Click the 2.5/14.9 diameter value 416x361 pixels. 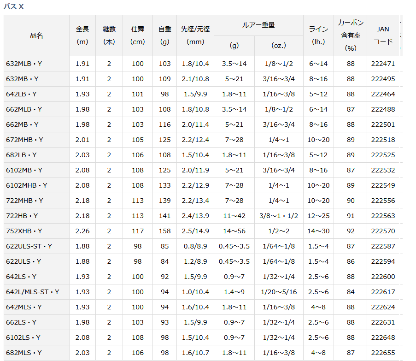(195, 231)
